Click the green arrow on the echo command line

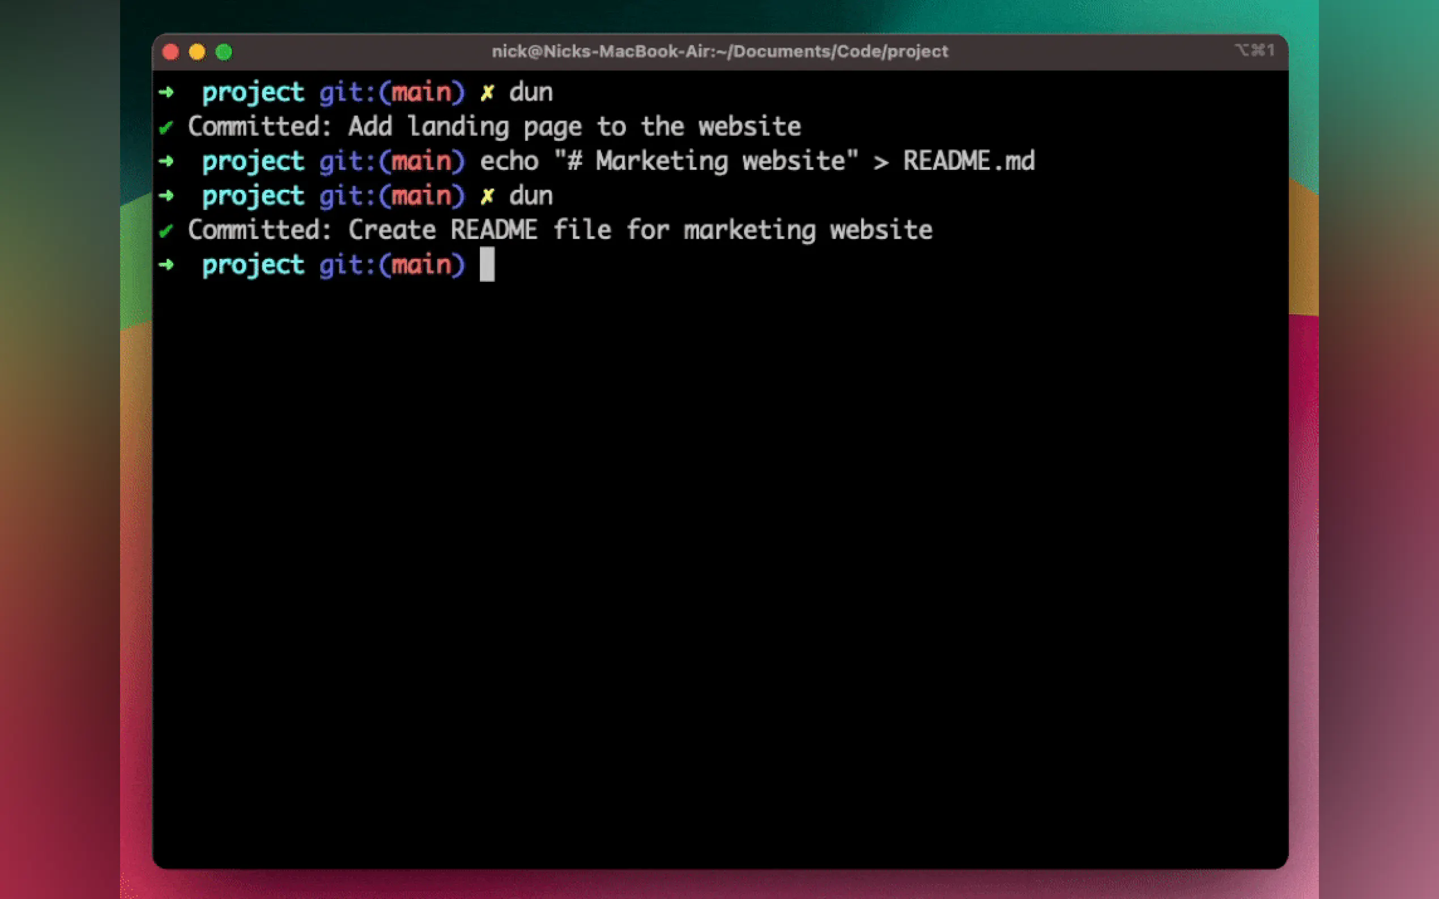tap(167, 161)
